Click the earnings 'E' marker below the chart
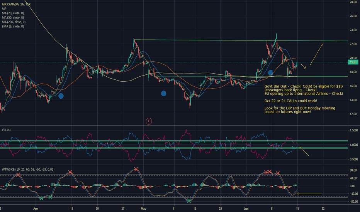Viewport: 360px width, 212px height. tap(149, 121)
